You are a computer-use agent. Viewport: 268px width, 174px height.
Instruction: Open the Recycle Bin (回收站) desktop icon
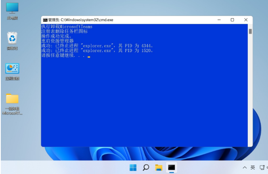pyautogui.click(x=12, y=41)
